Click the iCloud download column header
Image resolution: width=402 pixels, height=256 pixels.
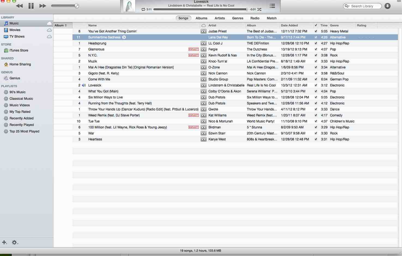[204, 25]
